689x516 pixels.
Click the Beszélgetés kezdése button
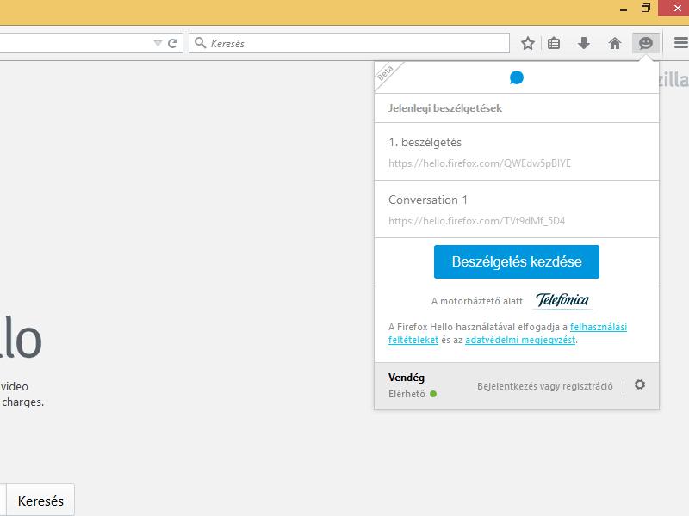coord(516,261)
